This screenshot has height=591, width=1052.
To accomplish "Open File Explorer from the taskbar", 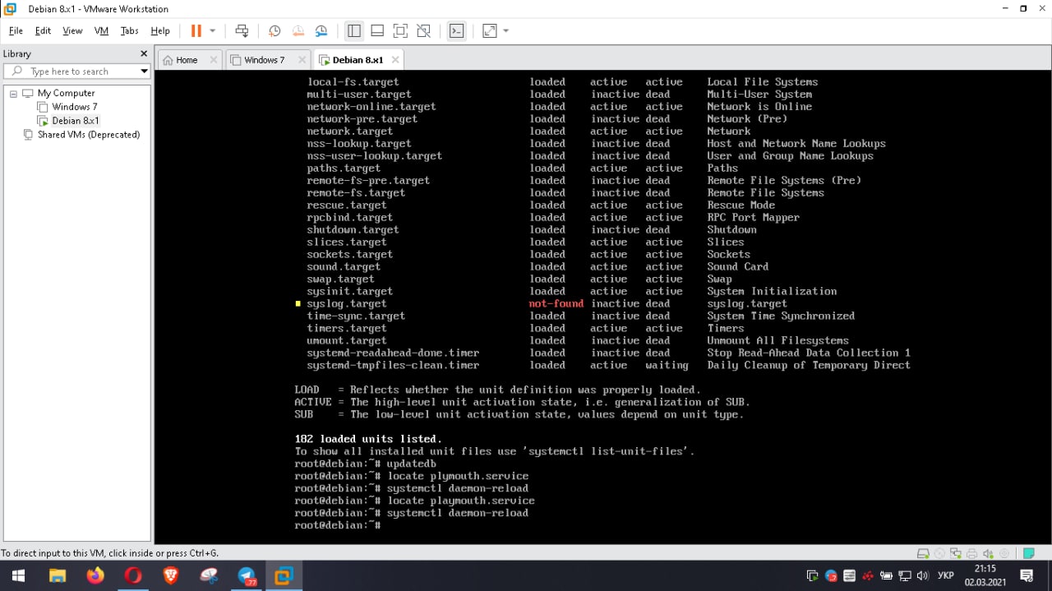I will pos(58,575).
